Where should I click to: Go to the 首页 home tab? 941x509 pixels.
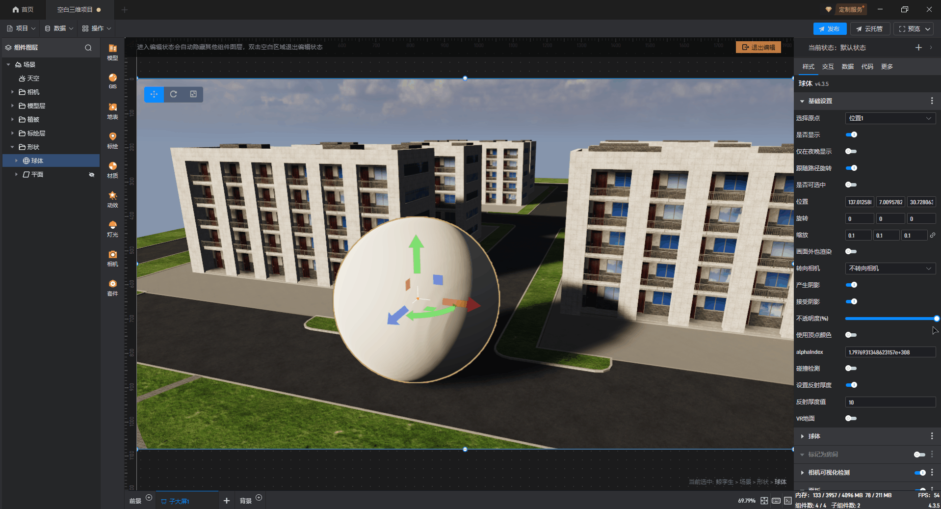23,10
